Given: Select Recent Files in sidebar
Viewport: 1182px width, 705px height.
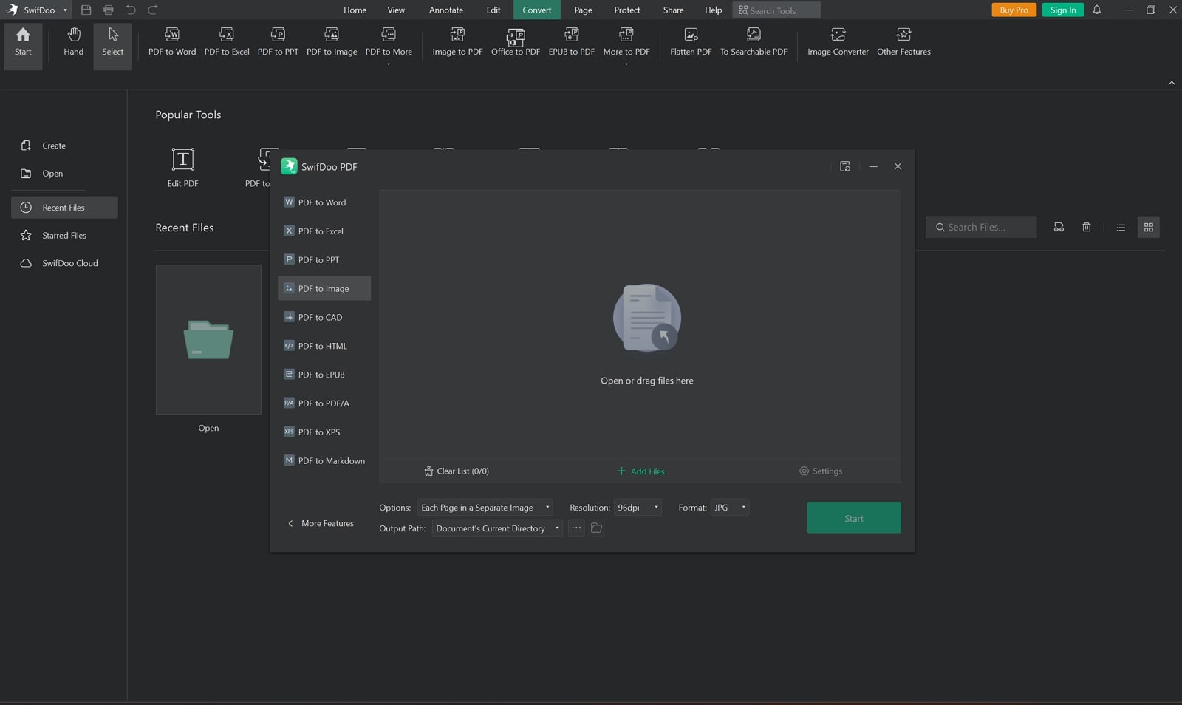Looking at the screenshot, I should click(64, 208).
